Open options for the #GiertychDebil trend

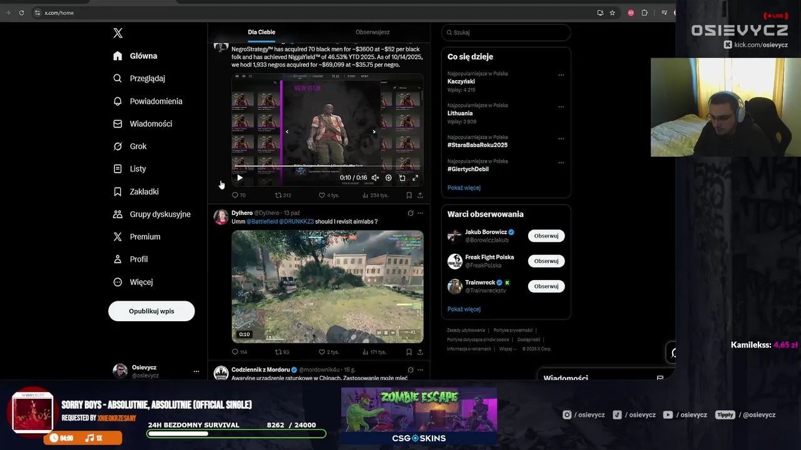(x=561, y=162)
